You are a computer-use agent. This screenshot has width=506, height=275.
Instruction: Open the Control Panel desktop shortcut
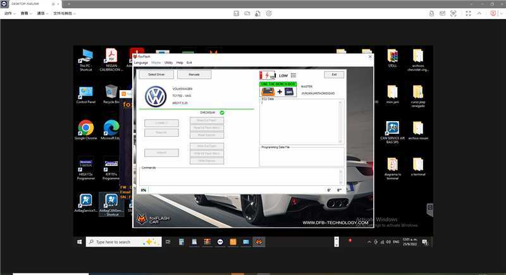[x=85, y=92]
